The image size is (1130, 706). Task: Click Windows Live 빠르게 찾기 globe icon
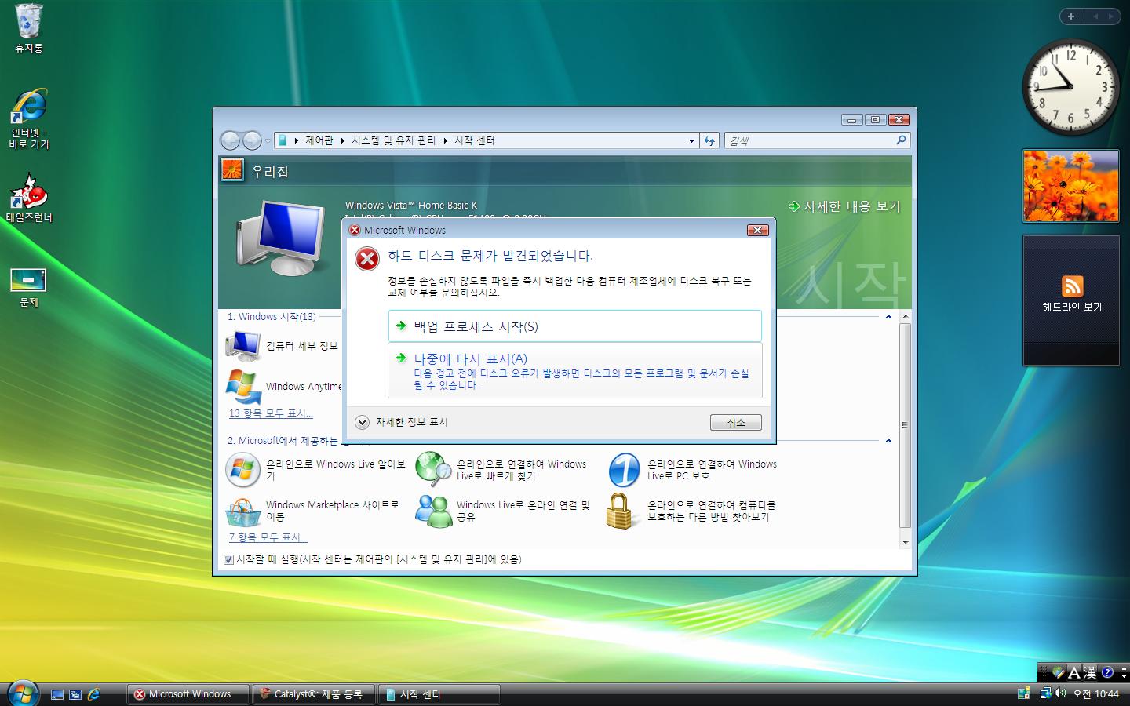point(434,470)
